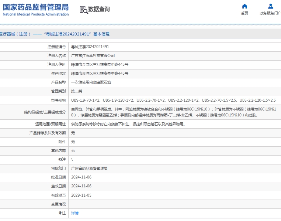Open the 政务服务门户 user icon
Viewport: 281px width, 221px height.
[270, 6]
